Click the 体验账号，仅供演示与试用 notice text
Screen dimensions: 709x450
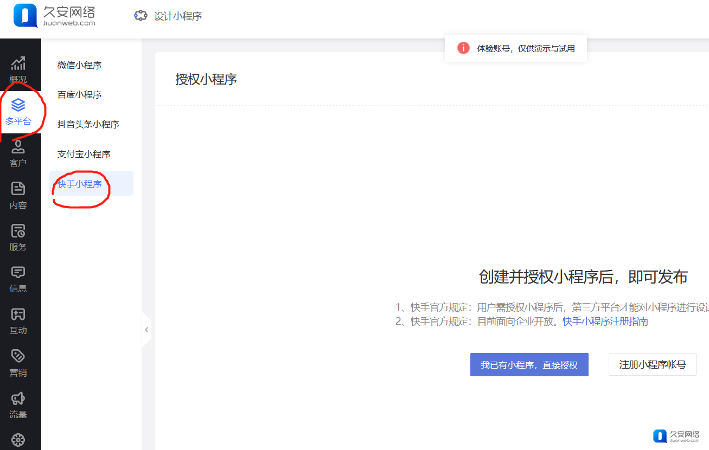click(x=526, y=48)
